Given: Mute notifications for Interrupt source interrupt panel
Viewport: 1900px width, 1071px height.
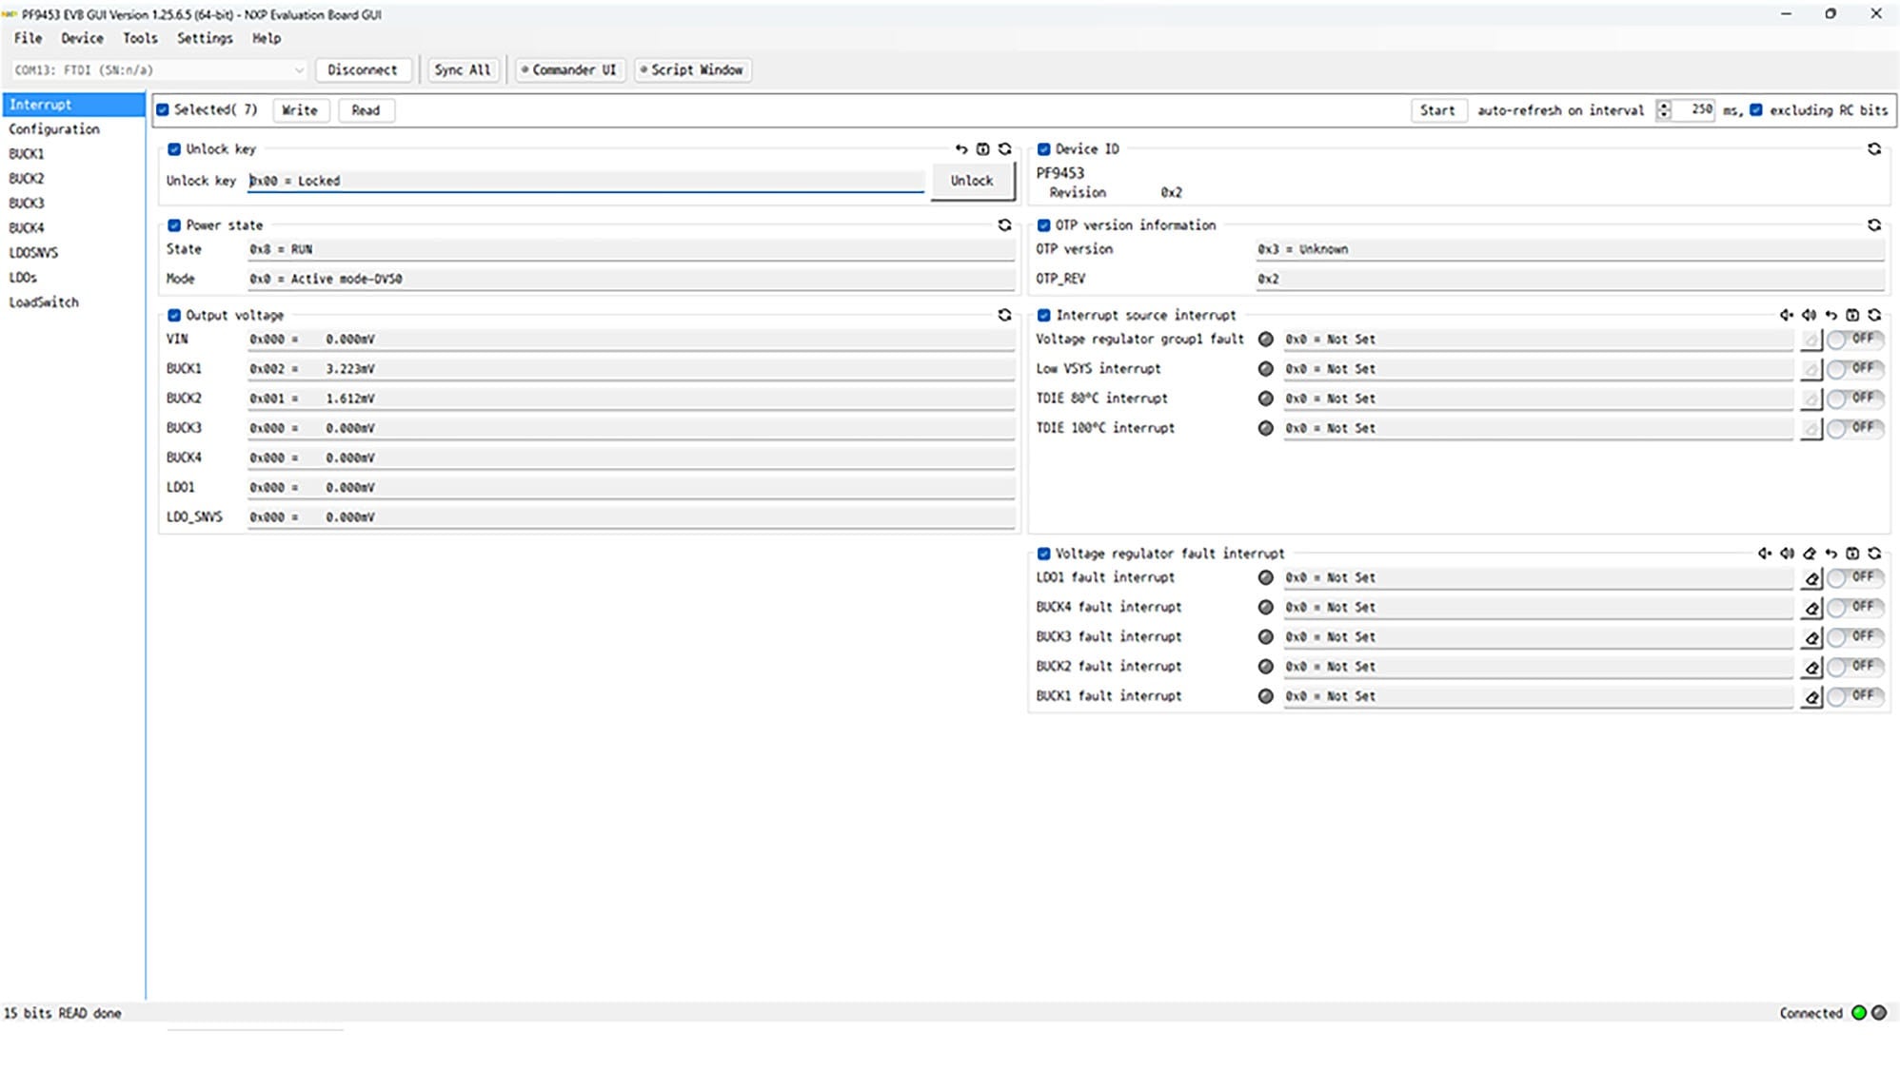Looking at the screenshot, I should [1787, 314].
